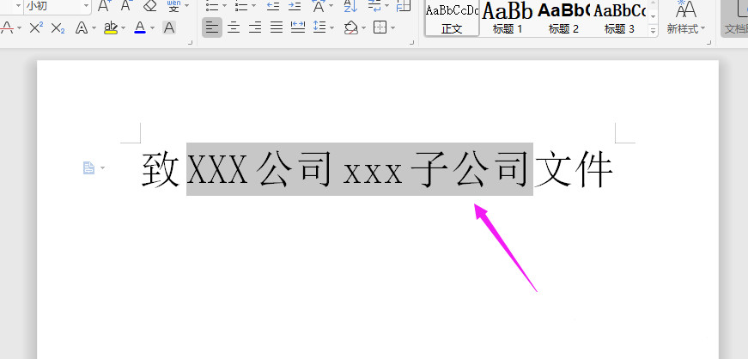Apply the 标题 2 style

[x=563, y=18]
